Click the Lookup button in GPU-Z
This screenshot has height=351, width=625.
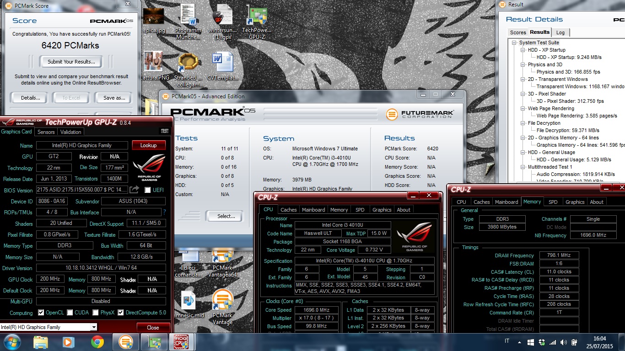tap(148, 145)
